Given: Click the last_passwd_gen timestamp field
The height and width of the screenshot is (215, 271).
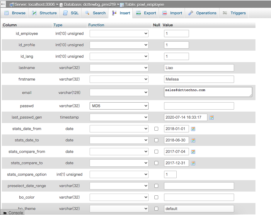Looking at the screenshot, I should point(186,117).
